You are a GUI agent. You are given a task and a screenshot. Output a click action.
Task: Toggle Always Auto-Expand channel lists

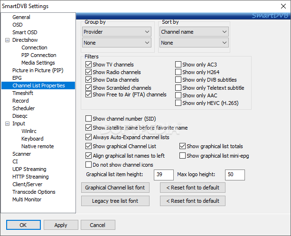tap(88, 137)
